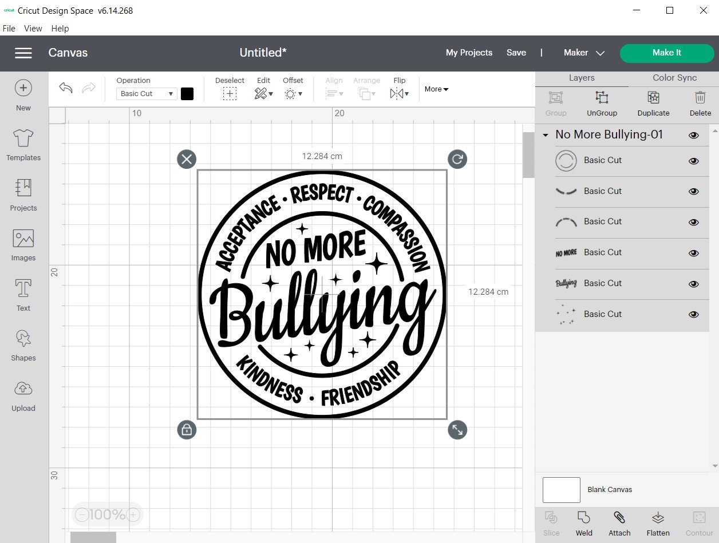Open the More dropdown in the toolbar
Viewport: 719px width, 543px height.
(436, 89)
